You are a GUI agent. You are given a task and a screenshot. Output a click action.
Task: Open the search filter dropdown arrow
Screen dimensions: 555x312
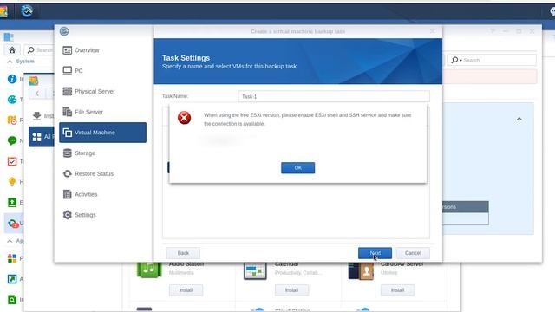[x=460, y=61]
